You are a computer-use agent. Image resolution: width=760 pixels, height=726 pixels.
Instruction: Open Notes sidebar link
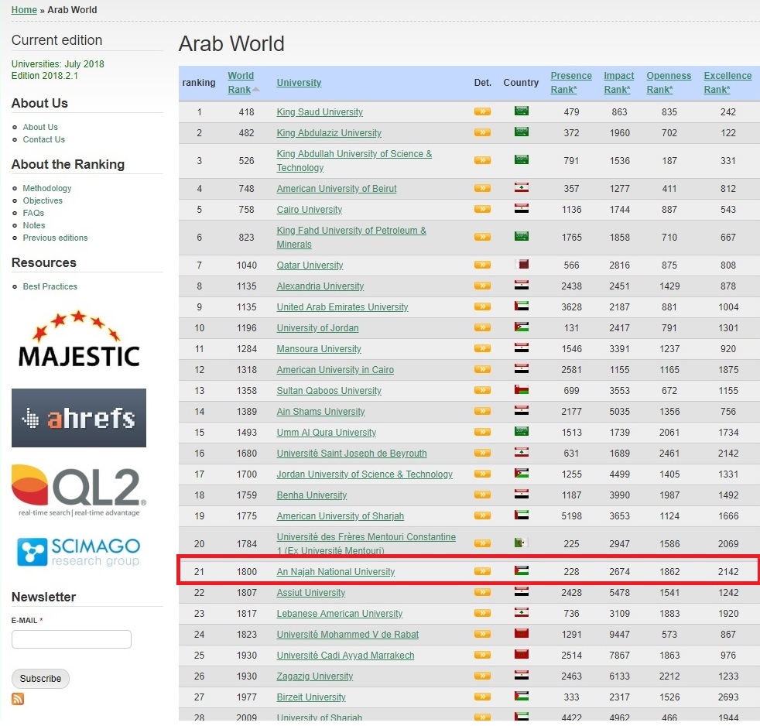point(34,225)
